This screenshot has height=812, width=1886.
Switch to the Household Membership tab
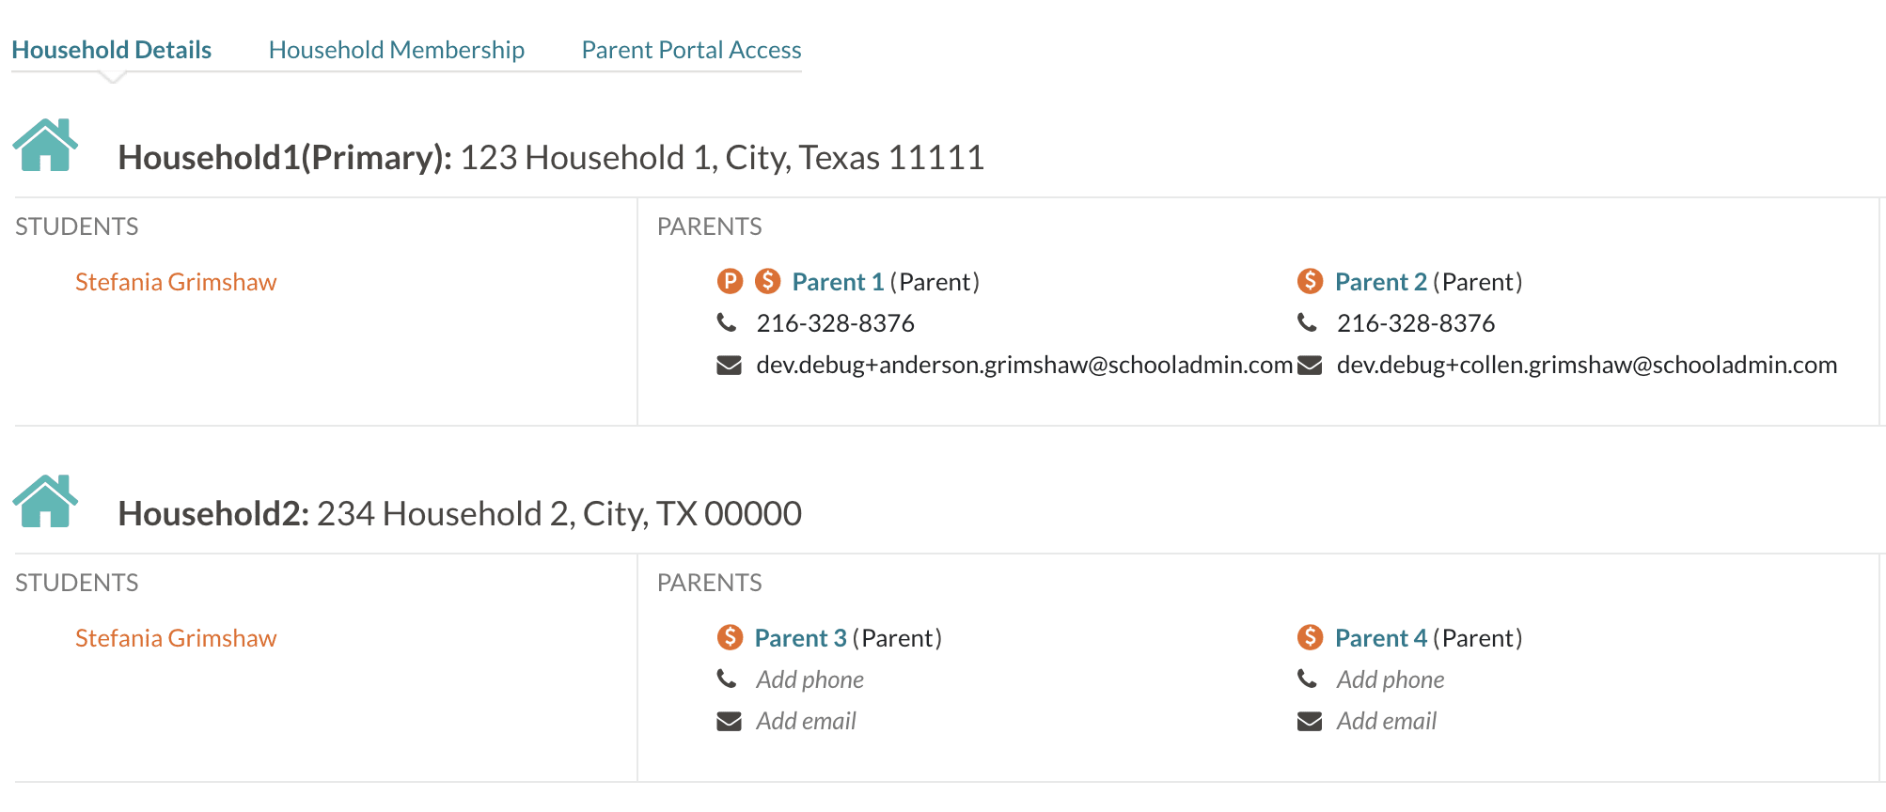pos(396,50)
